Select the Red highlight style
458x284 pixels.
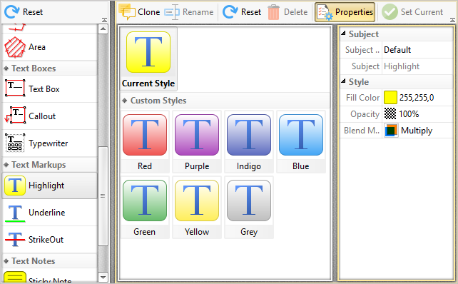click(x=145, y=142)
